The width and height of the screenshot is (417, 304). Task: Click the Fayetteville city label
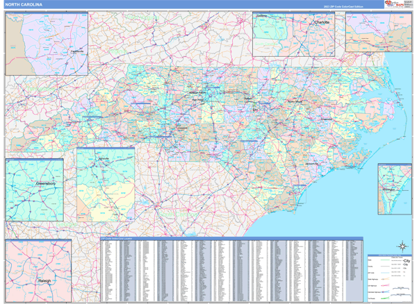pyautogui.click(x=77, y=51)
